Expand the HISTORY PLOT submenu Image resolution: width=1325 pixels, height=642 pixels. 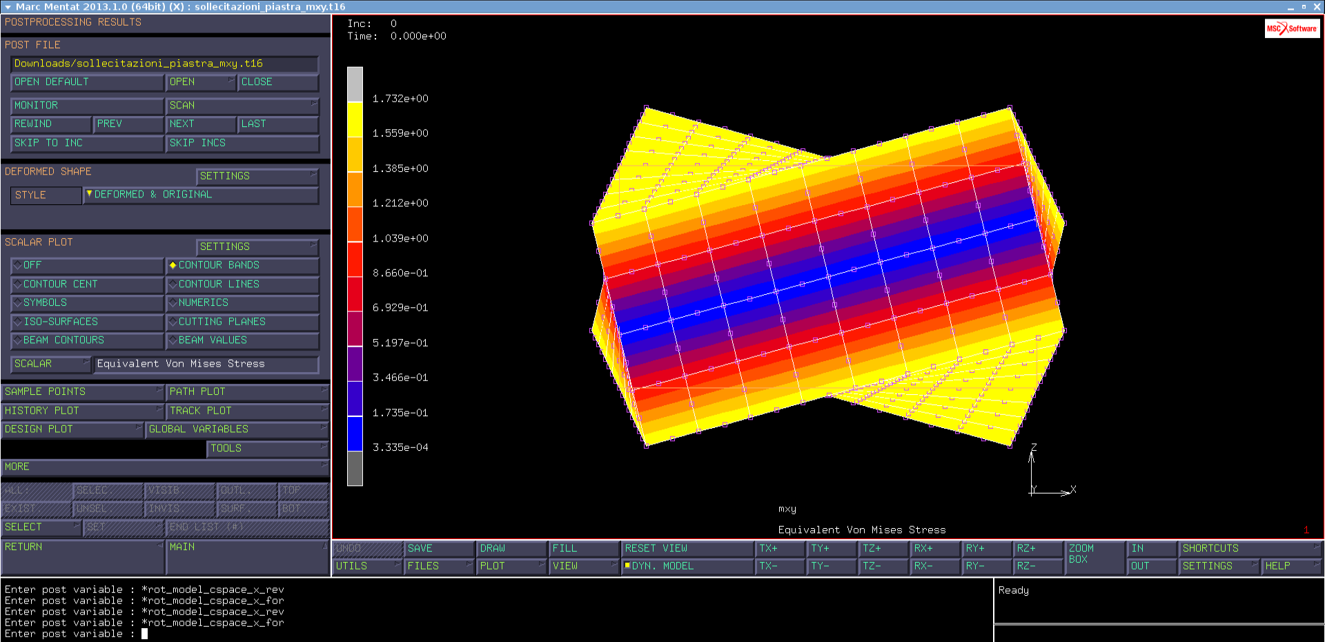pos(82,411)
